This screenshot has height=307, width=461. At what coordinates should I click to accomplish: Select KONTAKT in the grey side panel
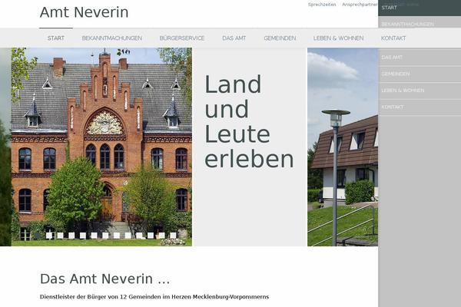coord(420,107)
